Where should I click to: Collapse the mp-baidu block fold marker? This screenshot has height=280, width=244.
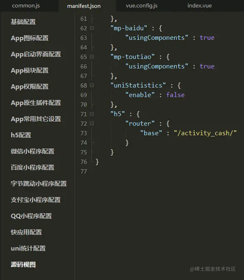92,28
